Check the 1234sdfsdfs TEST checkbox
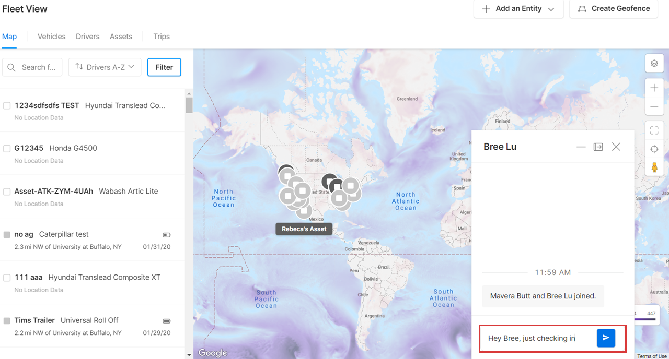Image resolution: width=669 pixels, height=359 pixels. point(7,105)
